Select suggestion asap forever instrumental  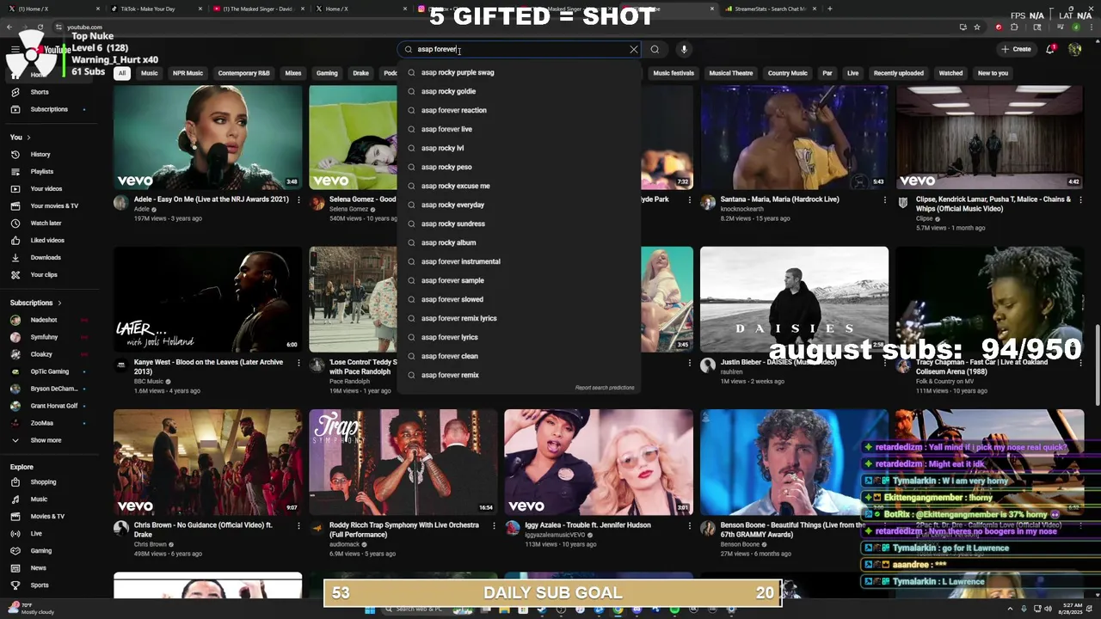pyautogui.click(x=519, y=261)
